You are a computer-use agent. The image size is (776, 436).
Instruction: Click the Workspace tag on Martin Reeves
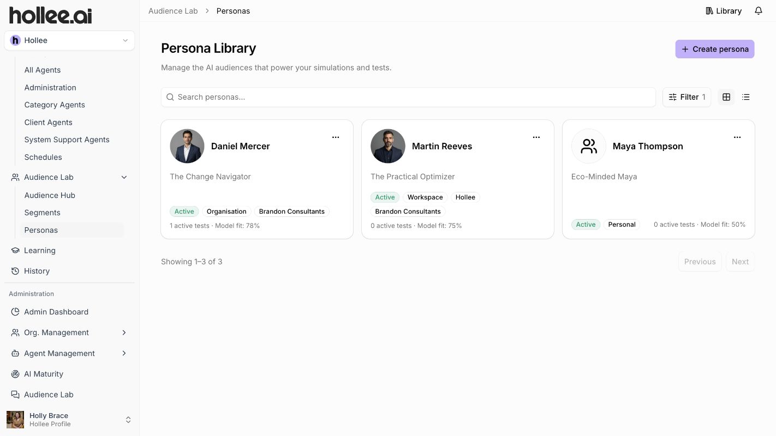coord(425,197)
